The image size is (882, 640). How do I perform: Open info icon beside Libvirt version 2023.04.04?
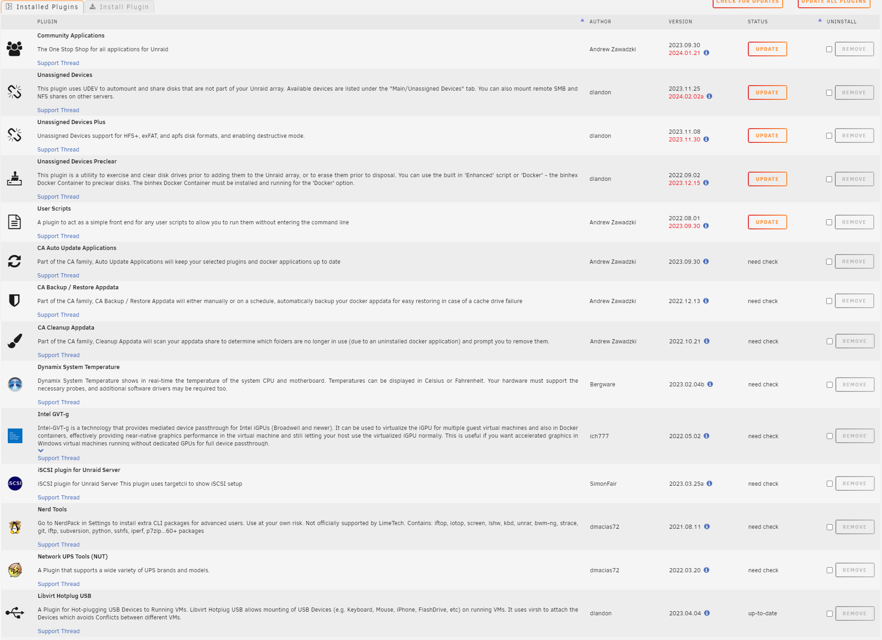(x=707, y=613)
